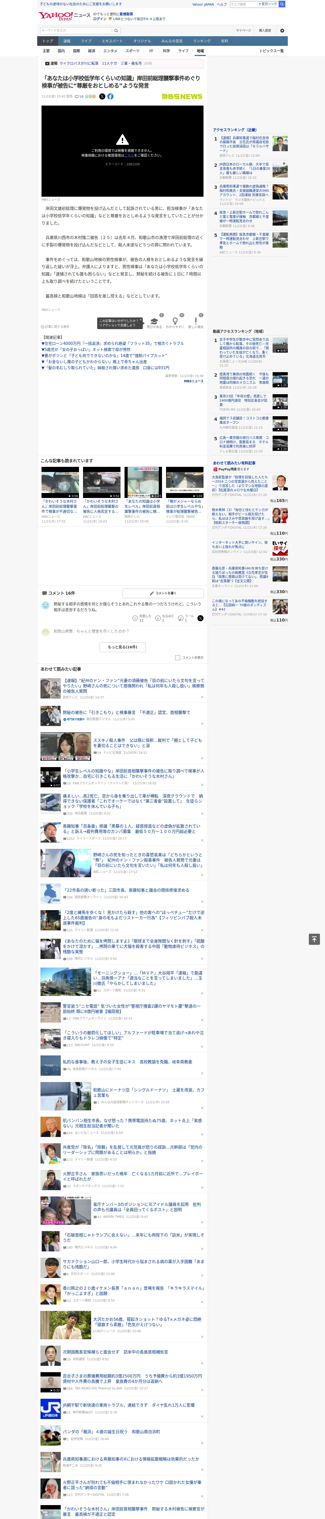Click the keyword search magnifier icon
This screenshot has height=1519, width=325.
point(116,30)
